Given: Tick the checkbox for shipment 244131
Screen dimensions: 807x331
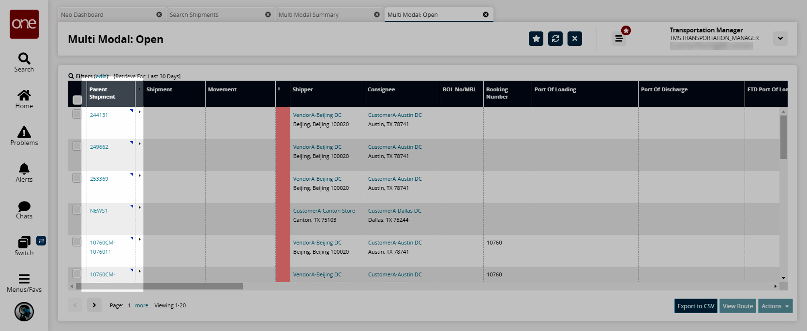Looking at the screenshot, I should pos(77,114).
